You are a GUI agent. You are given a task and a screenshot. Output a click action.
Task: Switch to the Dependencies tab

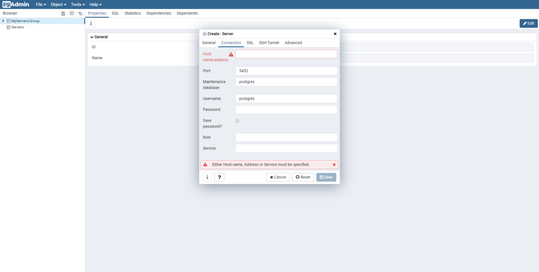159,13
